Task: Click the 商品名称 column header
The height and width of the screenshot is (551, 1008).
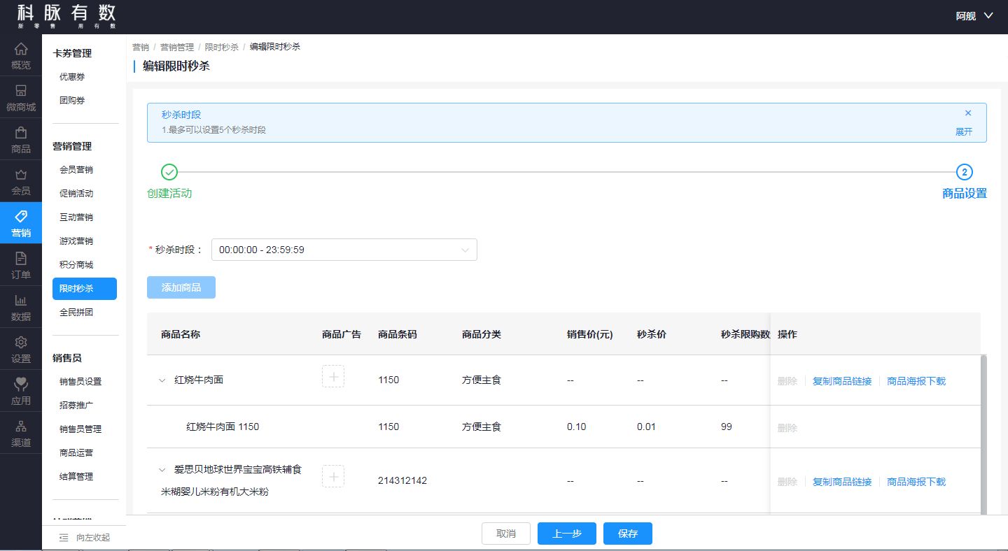Action: (x=181, y=334)
